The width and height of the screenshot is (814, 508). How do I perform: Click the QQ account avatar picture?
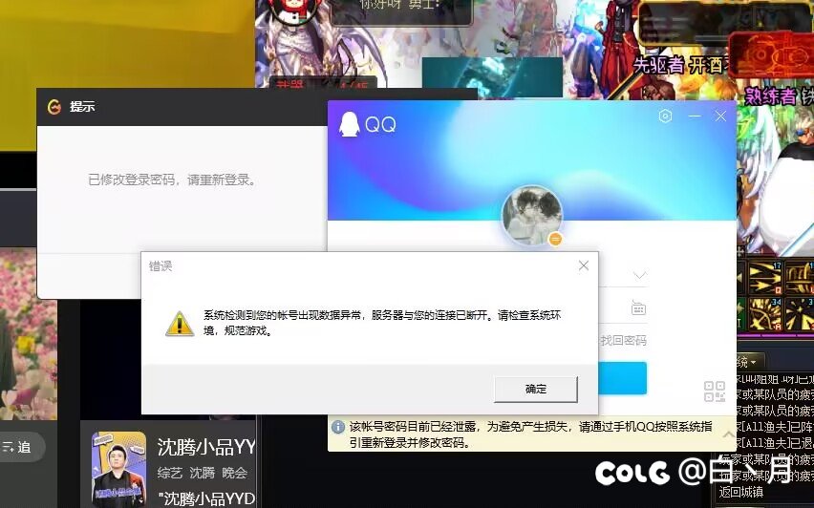[x=531, y=215]
